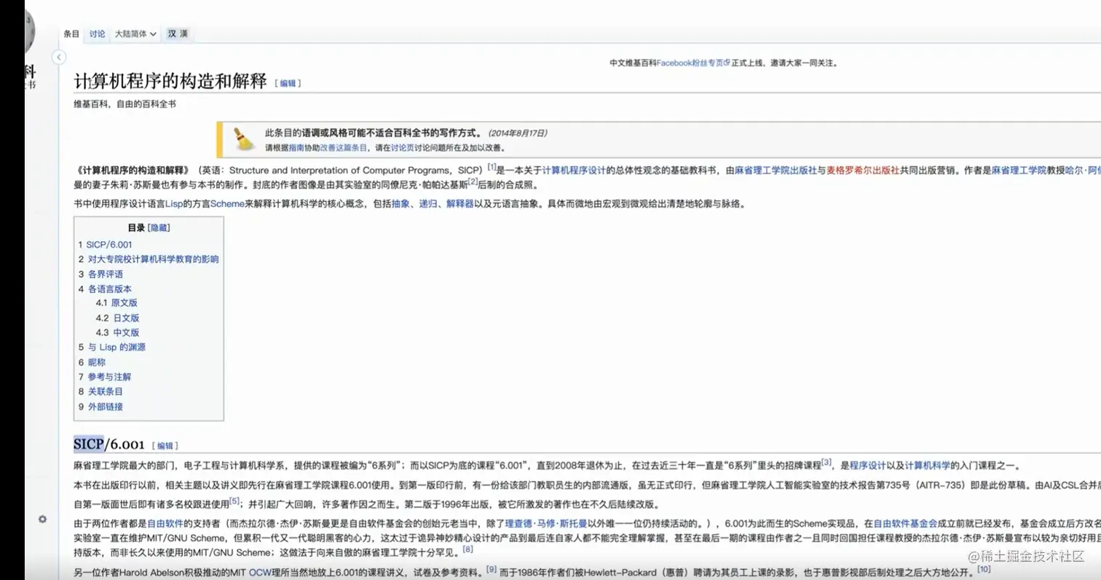This screenshot has width=1101, height=580.
Task: Open the 递归 link
Action: point(427,204)
